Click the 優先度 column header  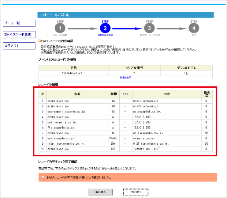tap(207, 94)
